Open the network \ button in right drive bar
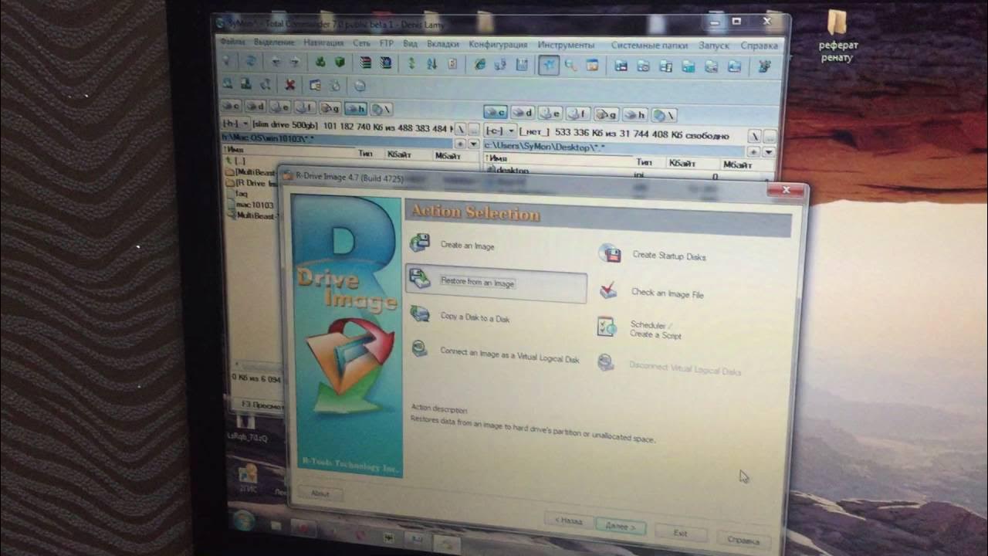The width and height of the screenshot is (988, 556). tap(664, 115)
